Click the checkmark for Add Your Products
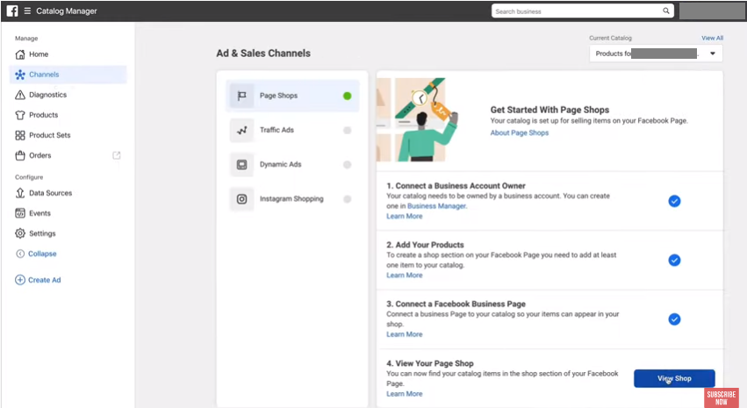This screenshot has height=408, width=747. (674, 260)
